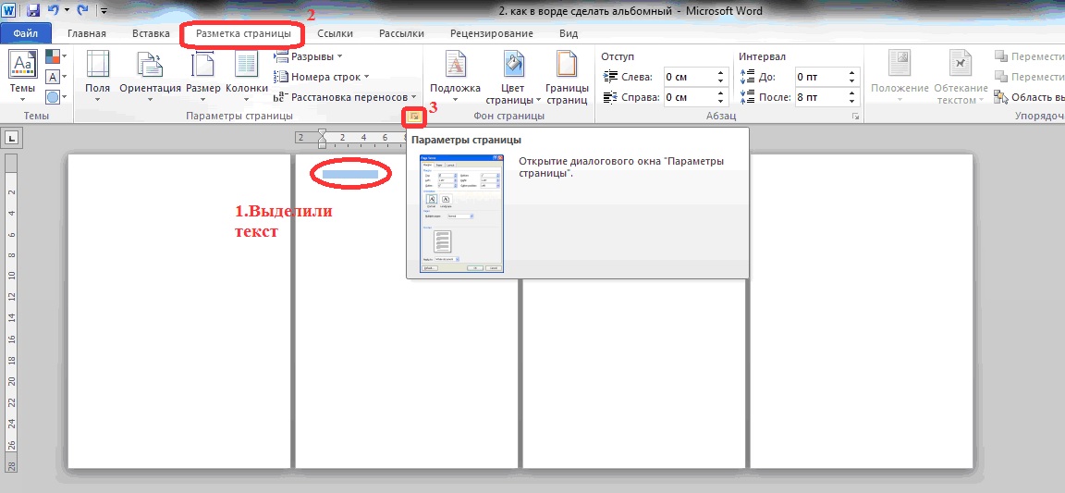Switch to the Вид tab
The image size is (1065, 493).
(x=569, y=33)
